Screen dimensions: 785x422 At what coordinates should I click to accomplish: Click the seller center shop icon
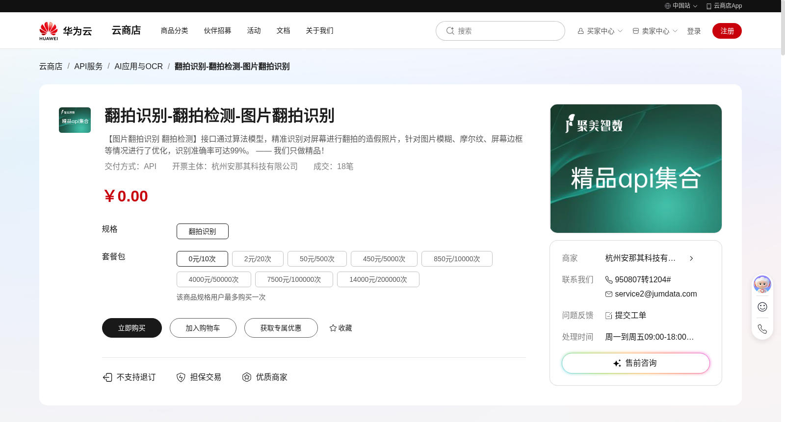click(636, 31)
